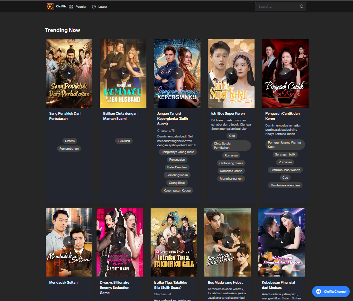Click the CiciFlix logo icon
This screenshot has width=353, height=301.
pyautogui.click(x=50, y=6)
